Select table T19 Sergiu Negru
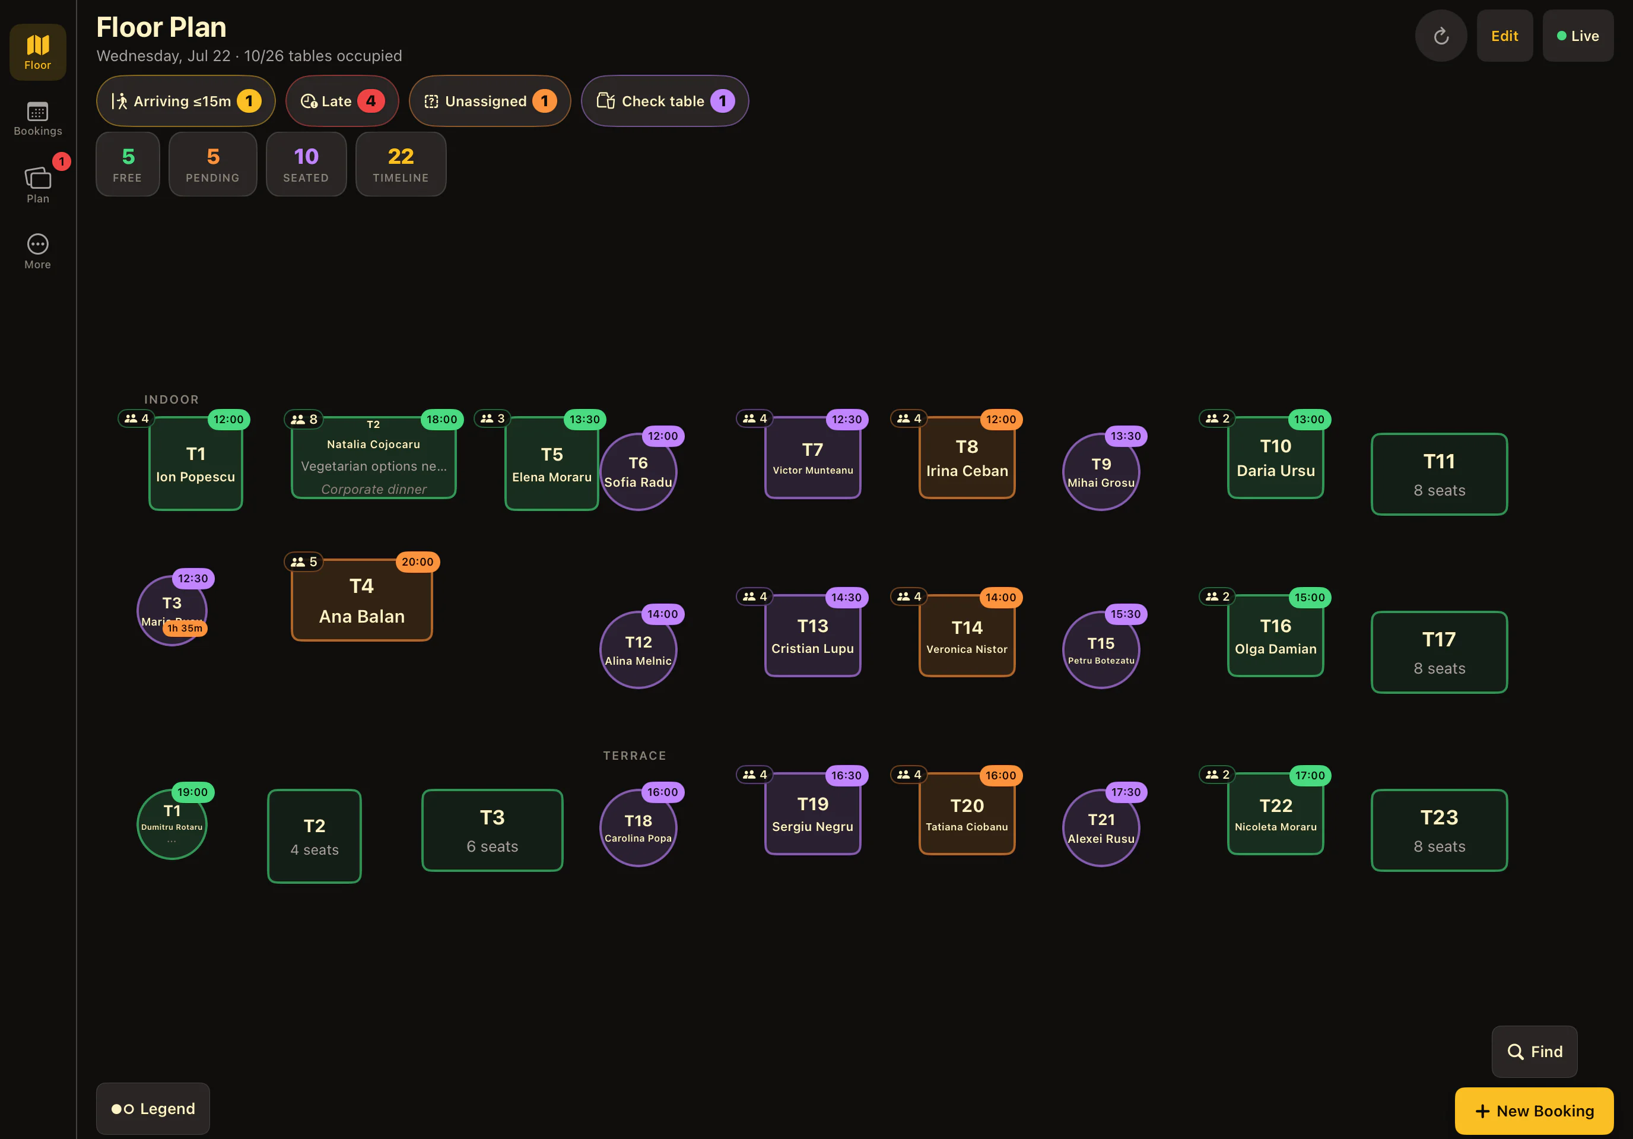 tap(812, 814)
